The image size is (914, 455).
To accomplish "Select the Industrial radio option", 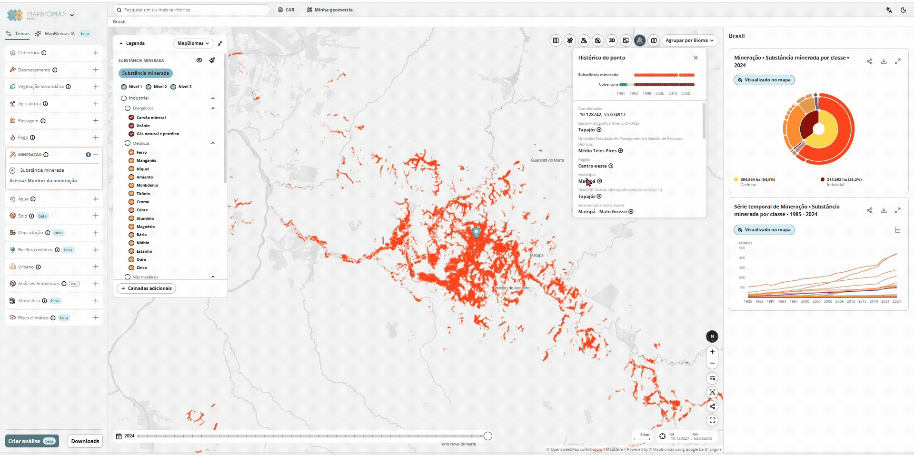I will tap(124, 98).
